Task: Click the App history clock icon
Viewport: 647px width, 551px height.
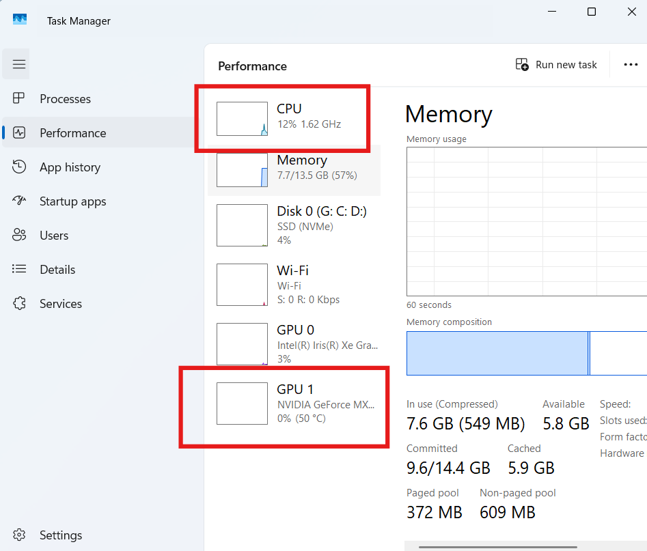Action: pos(19,167)
